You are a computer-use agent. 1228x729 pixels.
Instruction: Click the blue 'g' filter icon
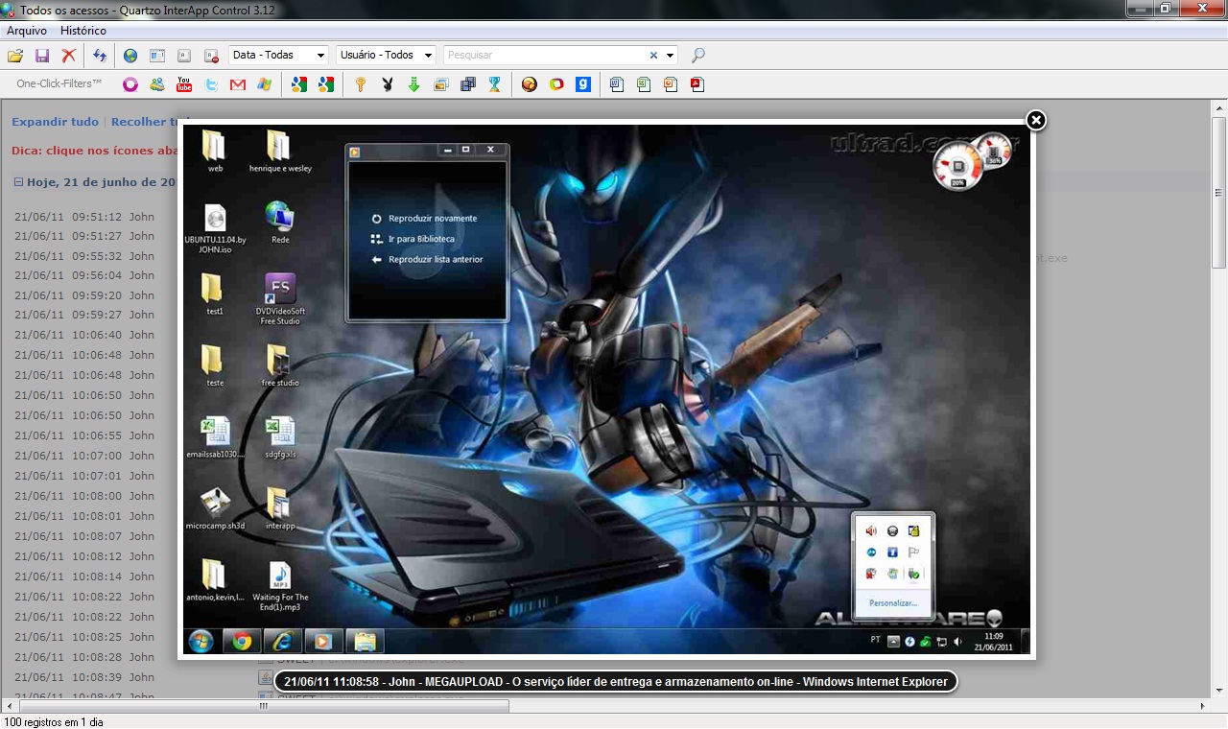[583, 84]
